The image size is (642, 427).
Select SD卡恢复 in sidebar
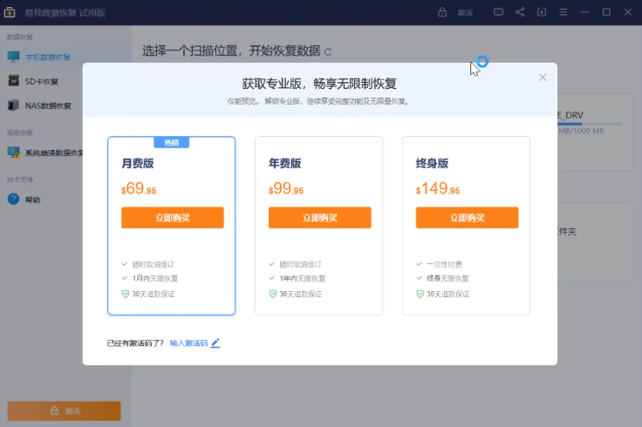point(42,81)
